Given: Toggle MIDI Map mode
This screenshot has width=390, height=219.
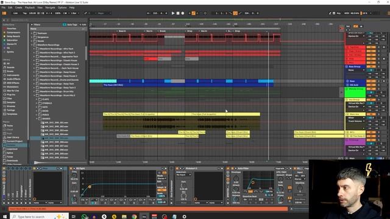Looking at the screenshot, I should click(x=347, y=13).
